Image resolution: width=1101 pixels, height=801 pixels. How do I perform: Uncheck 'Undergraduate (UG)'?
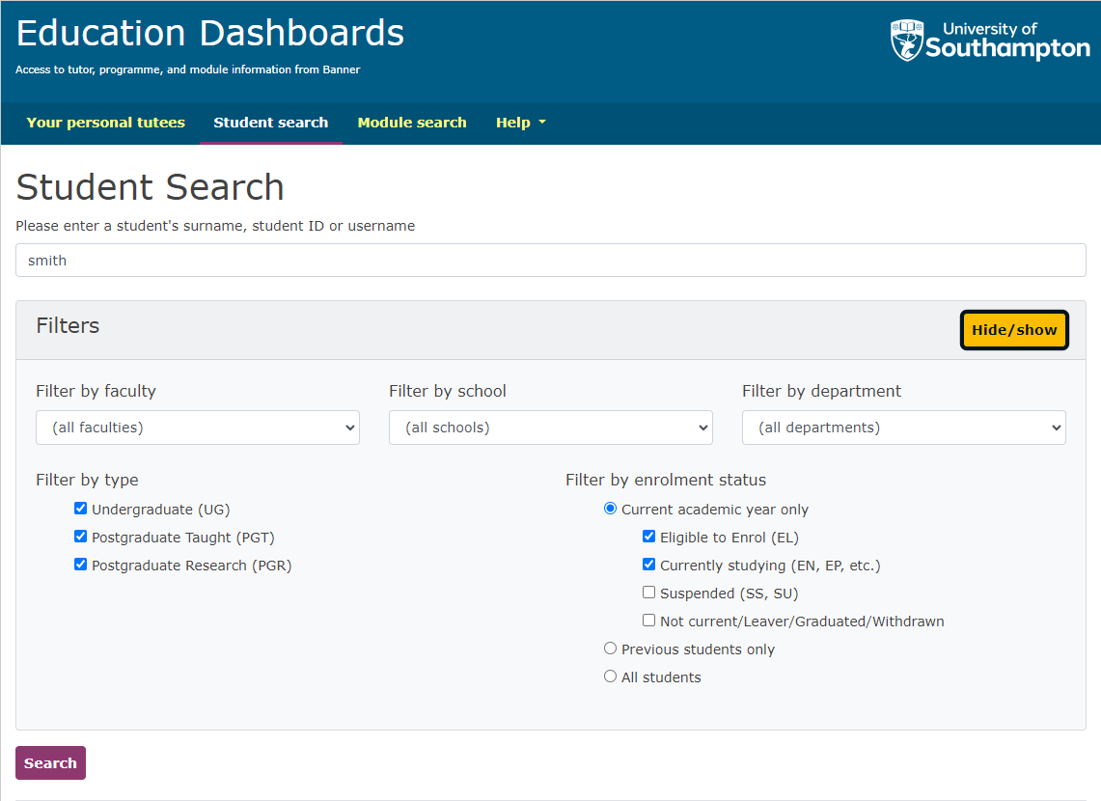tap(80, 508)
